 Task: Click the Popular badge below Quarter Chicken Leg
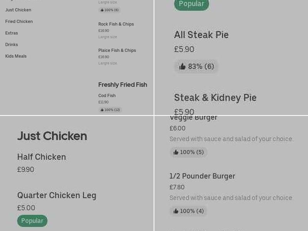coord(32,221)
